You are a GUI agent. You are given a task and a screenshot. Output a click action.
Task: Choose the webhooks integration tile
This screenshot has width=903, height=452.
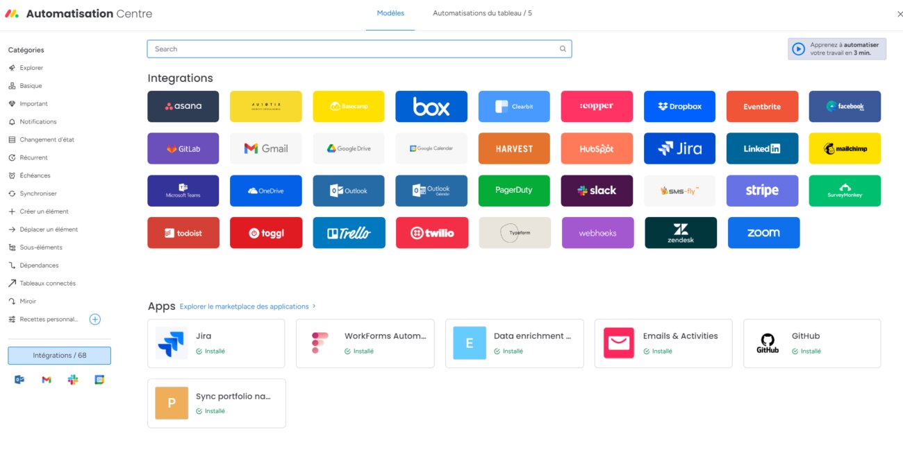[x=598, y=233]
